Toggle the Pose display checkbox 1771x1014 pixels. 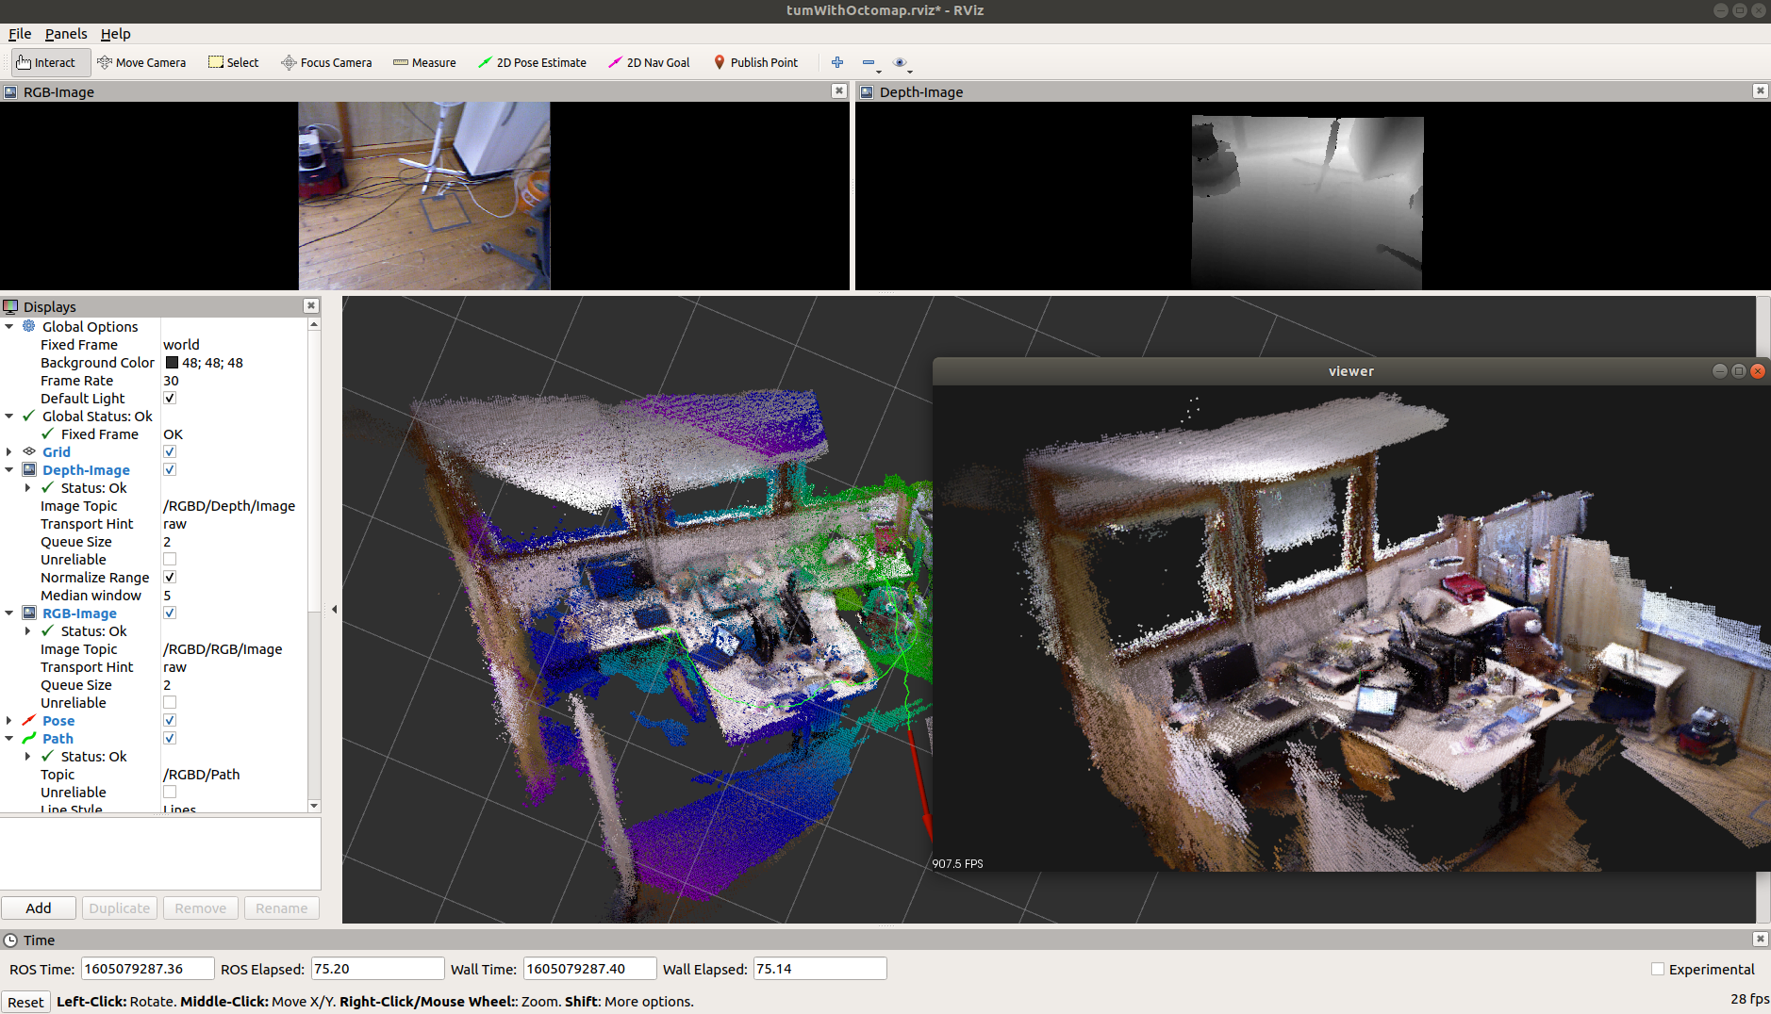[170, 720]
